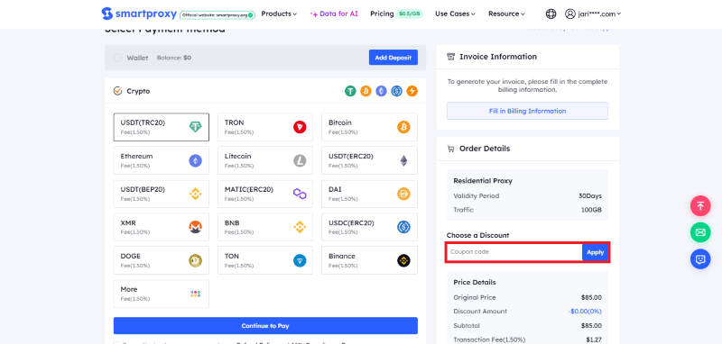Select the Wallet payment radio button
This screenshot has height=344, width=722.
118,58
